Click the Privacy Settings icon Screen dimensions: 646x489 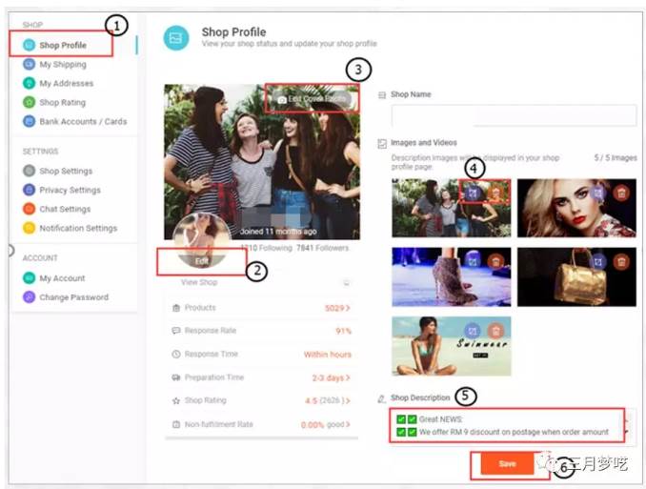(x=29, y=190)
